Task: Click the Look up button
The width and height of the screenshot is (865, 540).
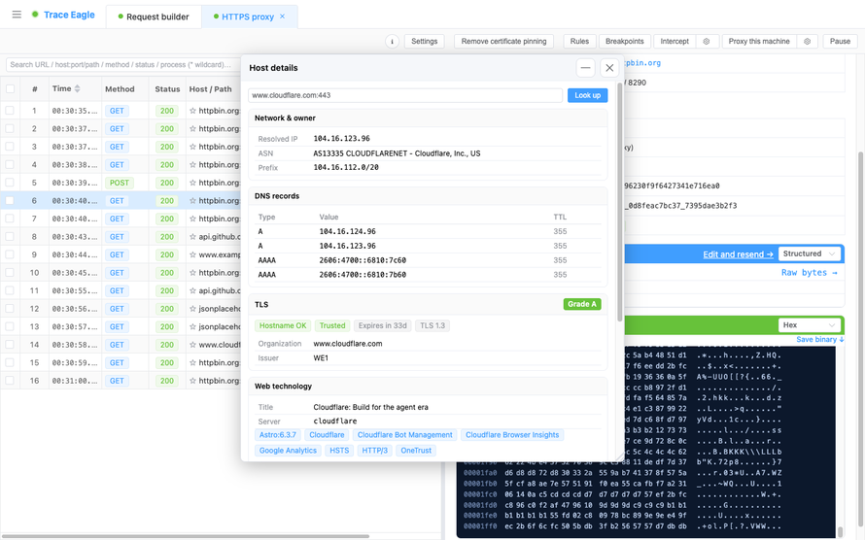Action: [x=587, y=95]
